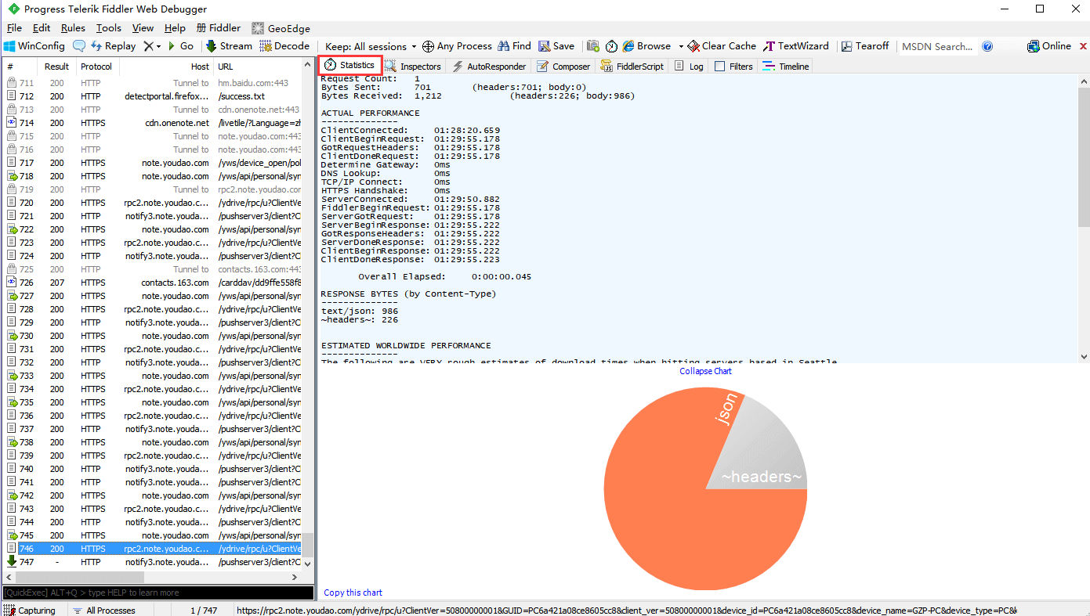Click the Clear Cache button

(722, 46)
